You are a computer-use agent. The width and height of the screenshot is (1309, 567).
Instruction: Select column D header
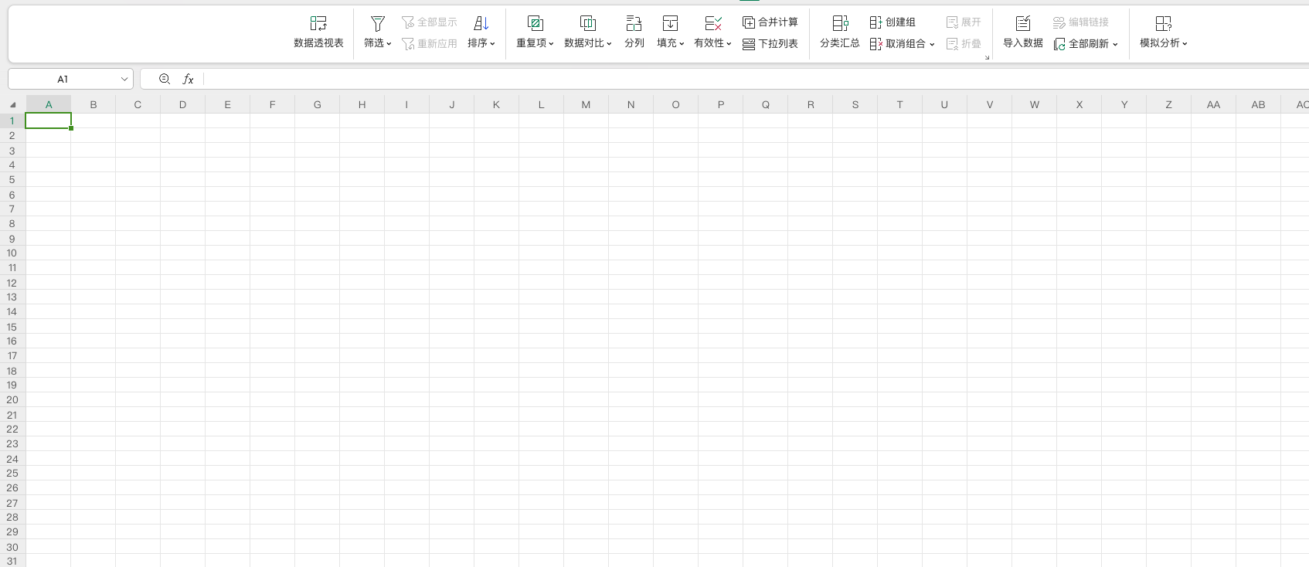(183, 104)
